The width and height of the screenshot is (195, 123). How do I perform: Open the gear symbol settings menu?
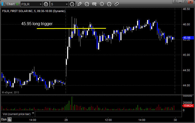[x=46, y=4]
